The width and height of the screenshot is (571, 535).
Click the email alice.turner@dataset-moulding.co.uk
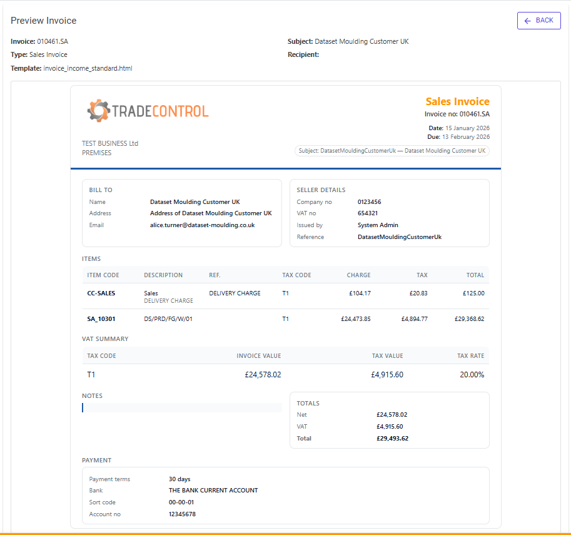coord(202,225)
